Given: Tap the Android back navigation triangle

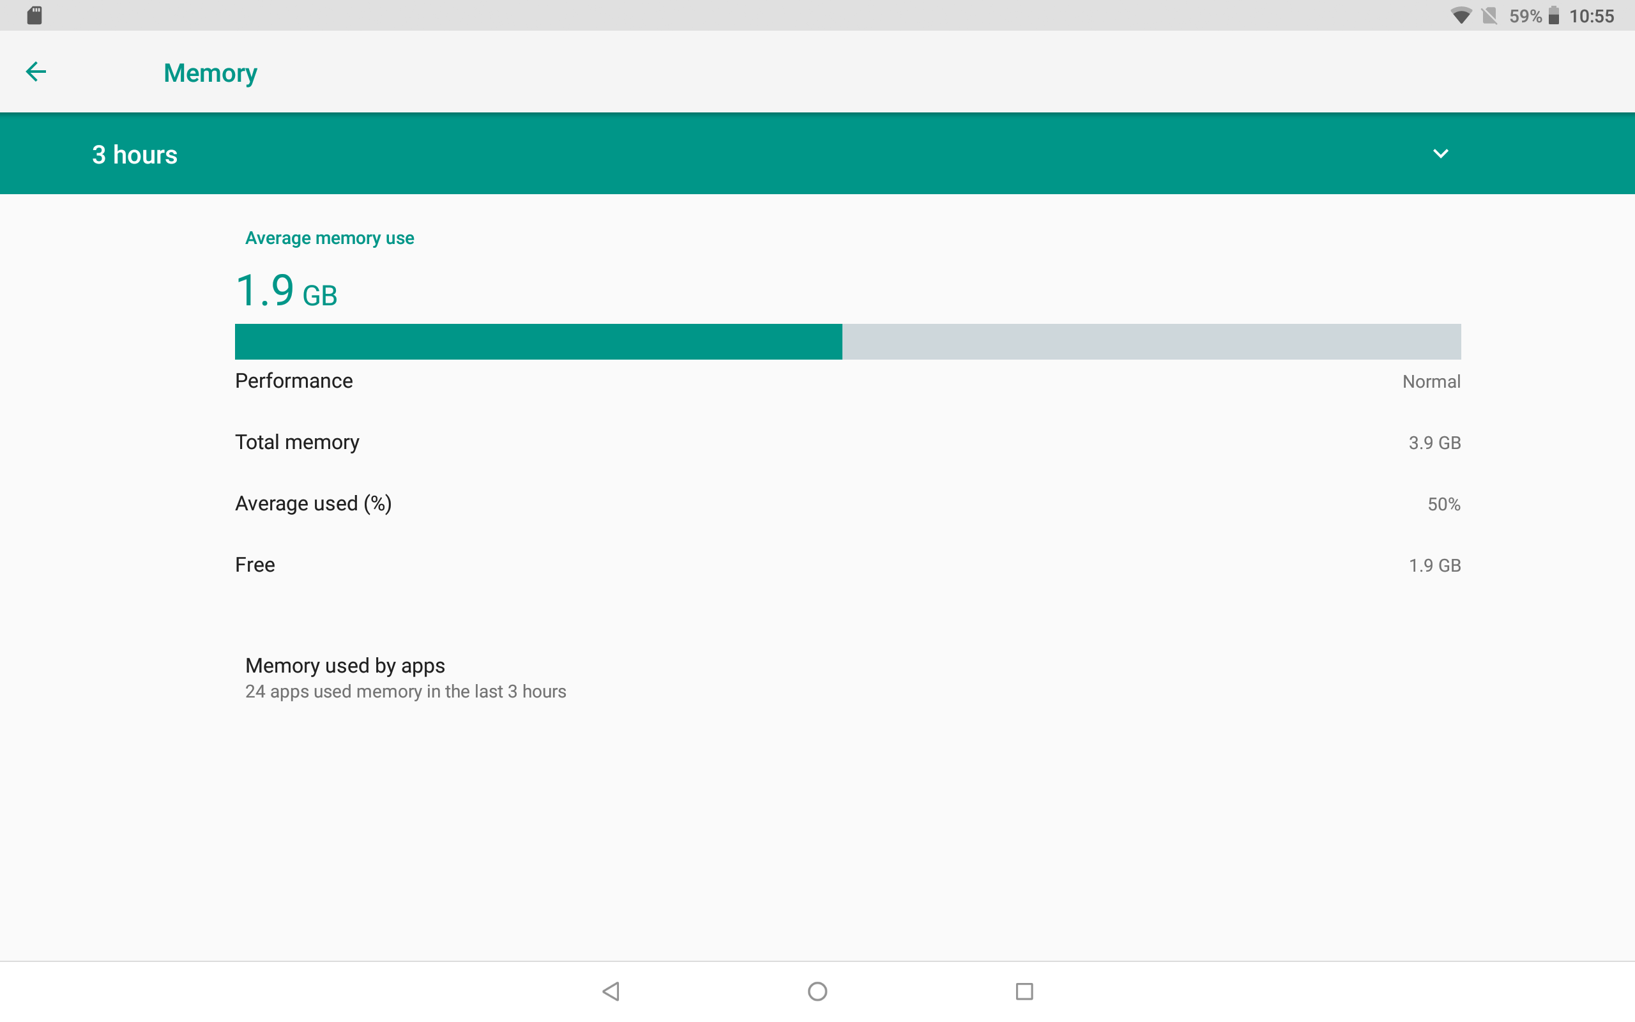Looking at the screenshot, I should pyautogui.click(x=611, y=991).
